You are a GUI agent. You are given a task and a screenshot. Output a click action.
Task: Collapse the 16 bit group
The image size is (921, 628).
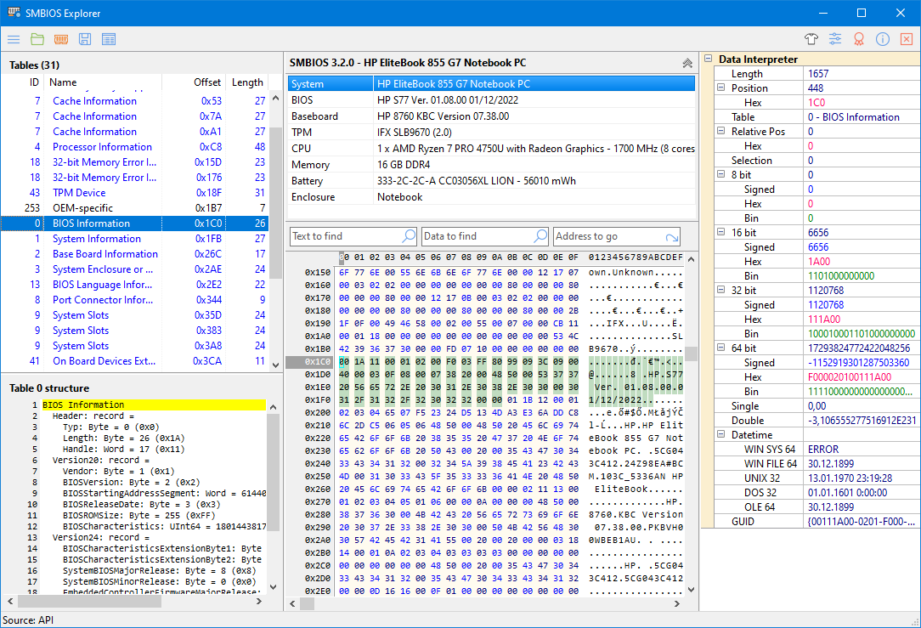[720, 232]
